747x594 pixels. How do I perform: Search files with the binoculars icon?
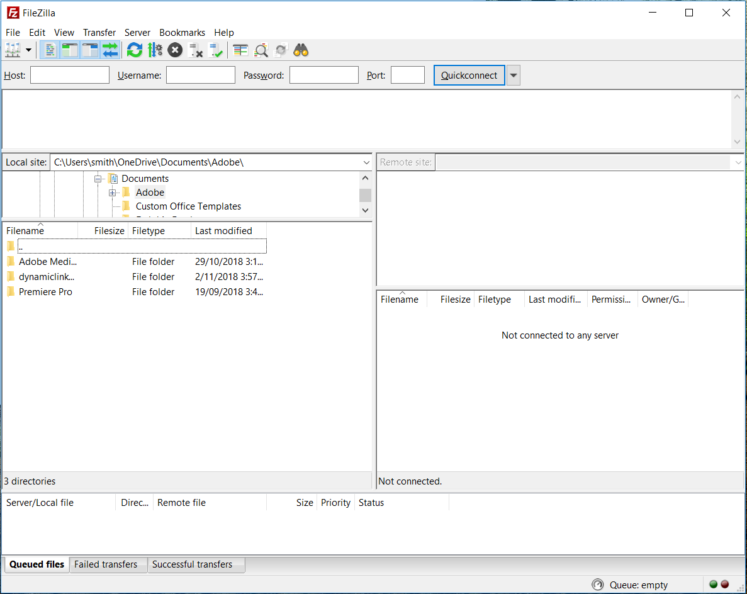(301, 50)
